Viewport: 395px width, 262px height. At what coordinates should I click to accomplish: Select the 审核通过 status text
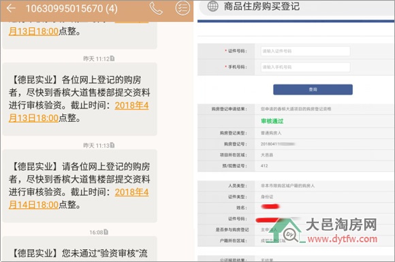click(x=272, y=121)
